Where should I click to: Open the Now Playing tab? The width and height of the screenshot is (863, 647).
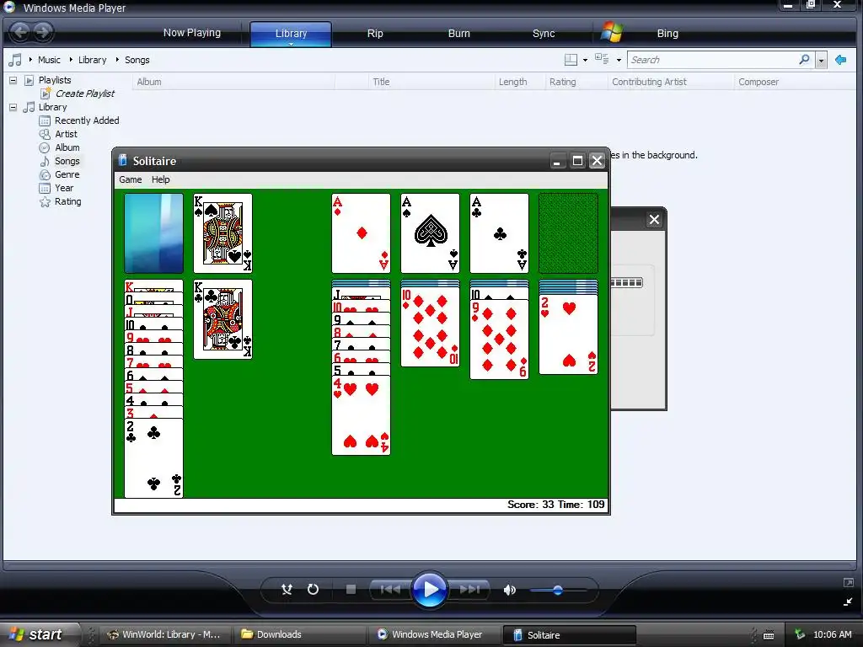(x=191, y=33)
